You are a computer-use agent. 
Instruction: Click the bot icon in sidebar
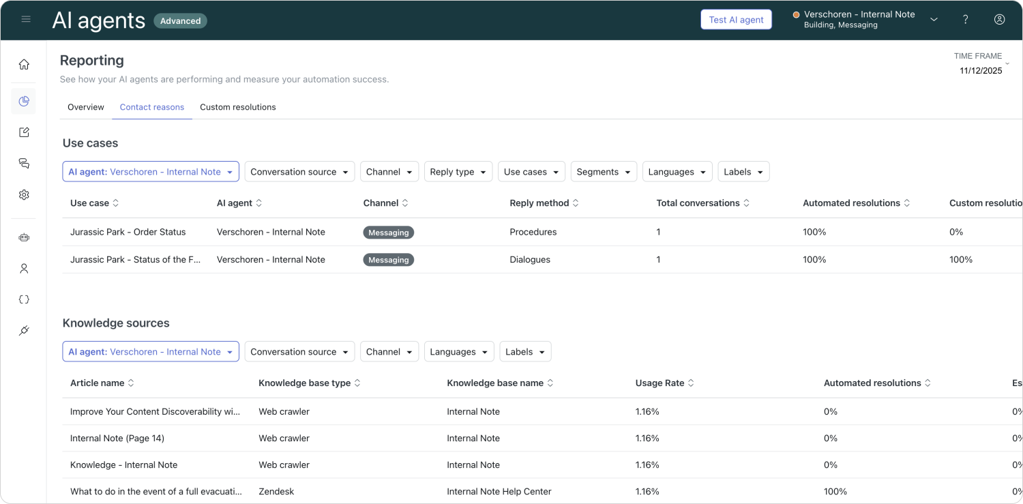tap(24, 238)
